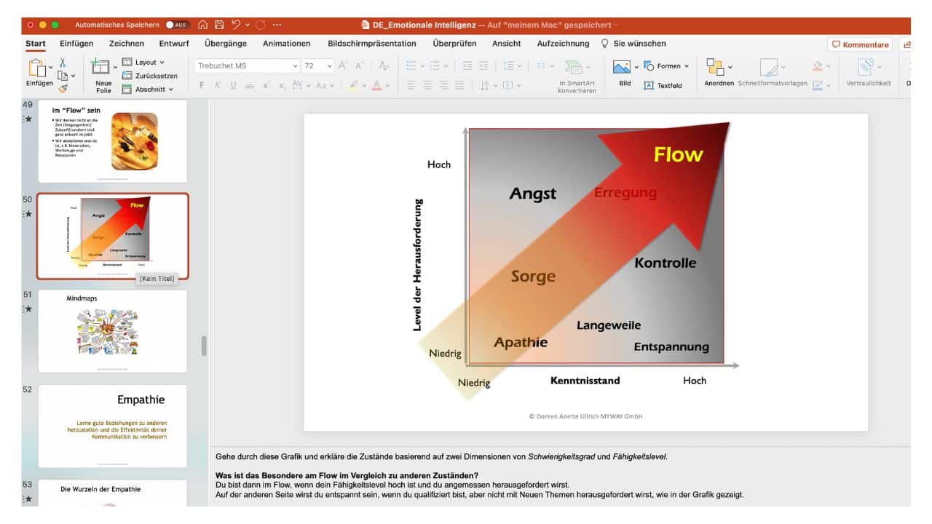This screenshot has height=524, width=932.
Task: Open the Layout dropdown
Action: 149,63
